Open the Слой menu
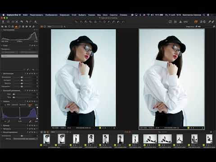This screenshot has width=216, height=162. point(74,15)
